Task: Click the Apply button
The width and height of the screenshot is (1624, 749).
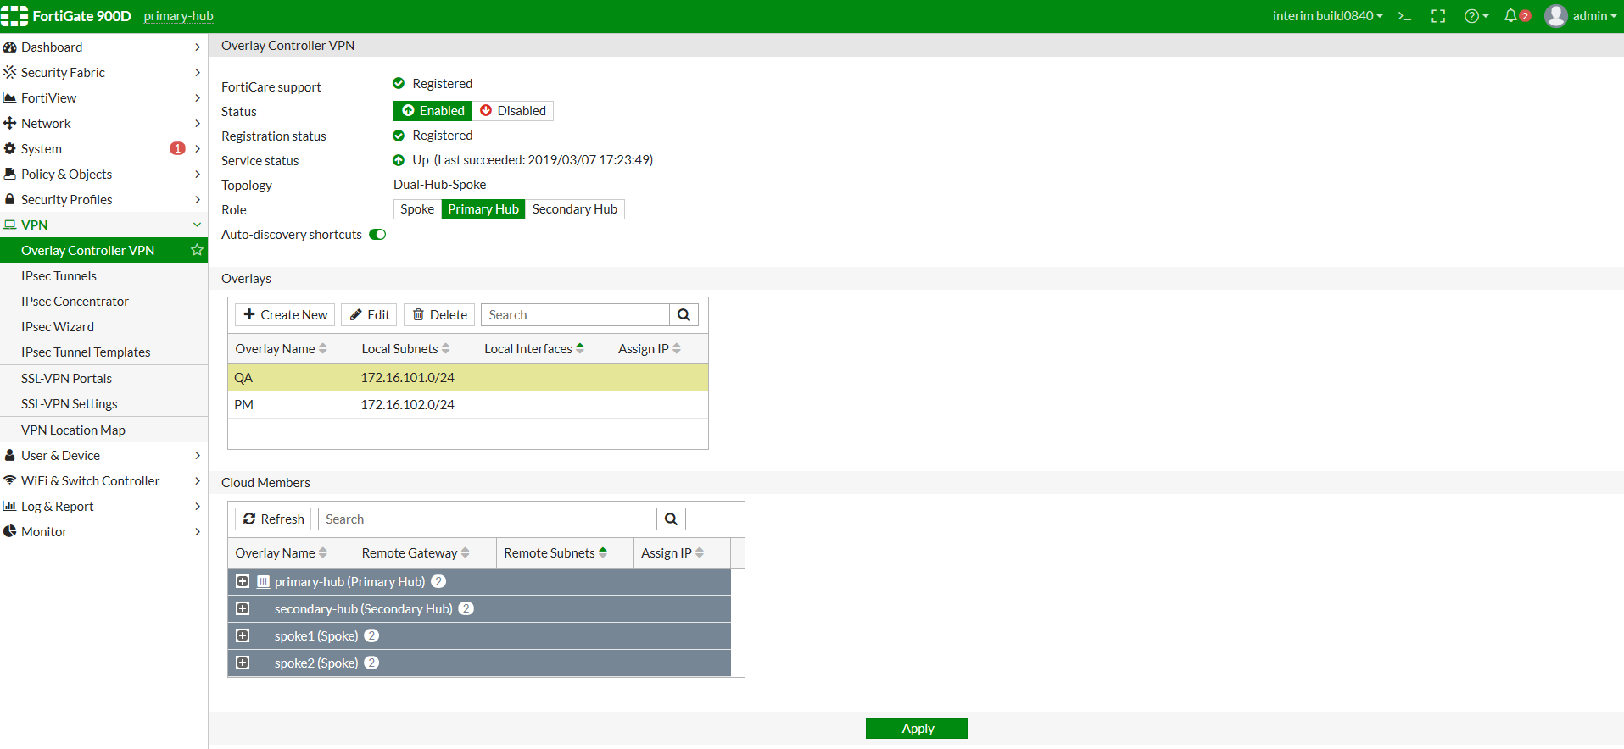Action: pyautogui.click(x=917, y=729)
